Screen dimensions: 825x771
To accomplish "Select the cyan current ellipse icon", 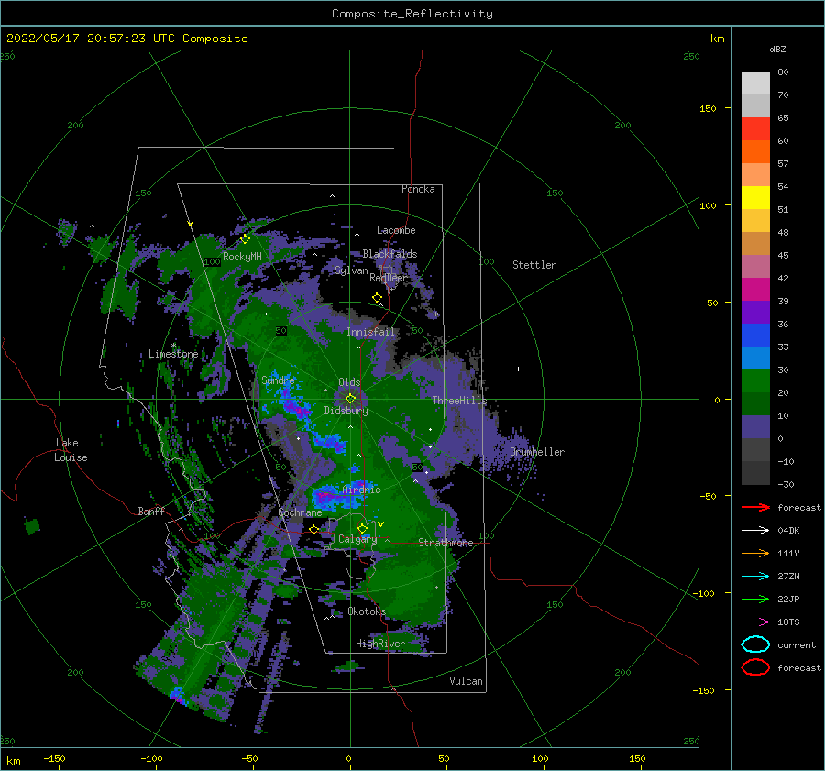I will click(755, 644).
